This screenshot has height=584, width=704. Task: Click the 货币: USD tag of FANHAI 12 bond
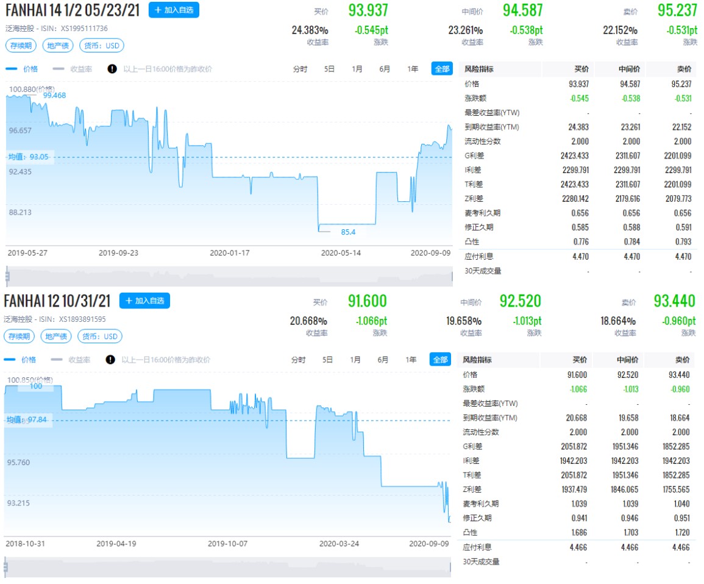point(100,337)
